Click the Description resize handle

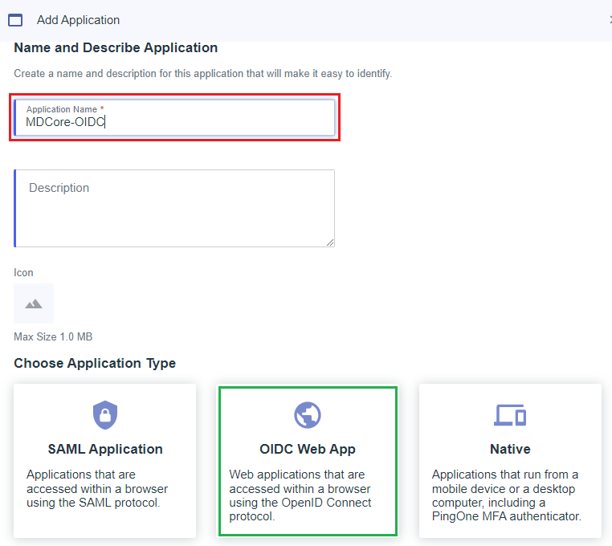point(330,242)
